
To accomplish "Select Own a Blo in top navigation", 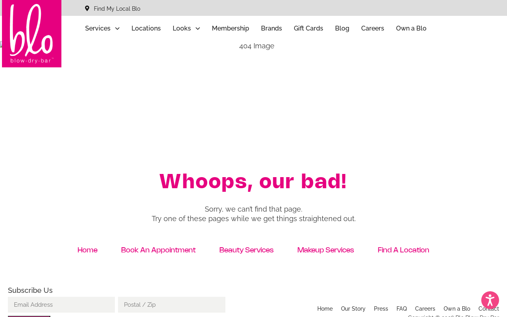I will click(411, 29).
